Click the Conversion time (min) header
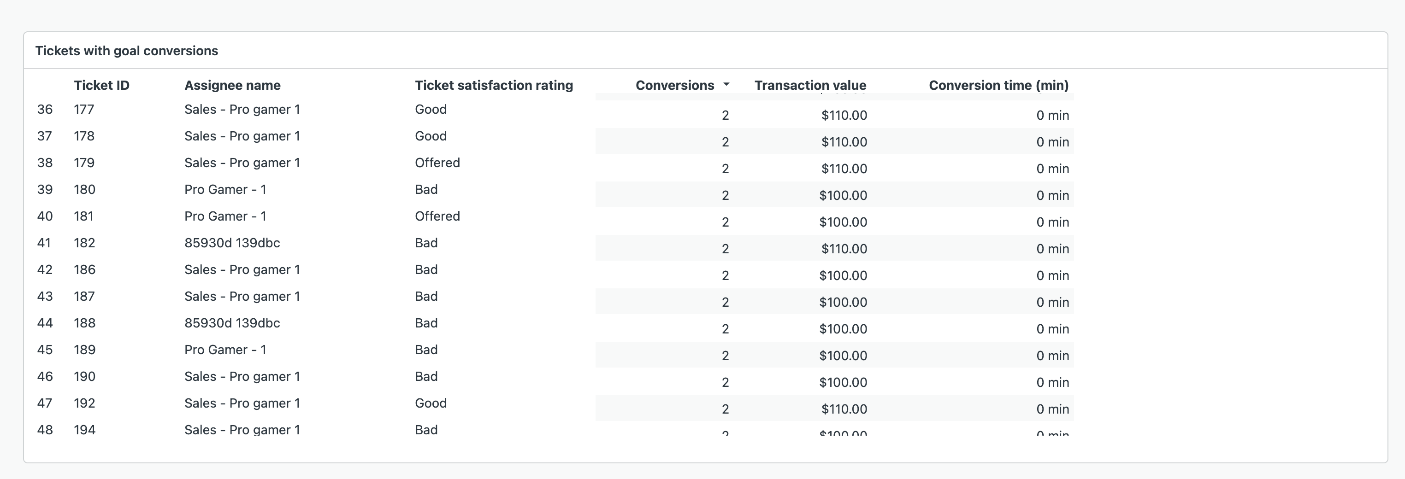This screenshot has height=479, width=1405. click(x=998, y=86)
